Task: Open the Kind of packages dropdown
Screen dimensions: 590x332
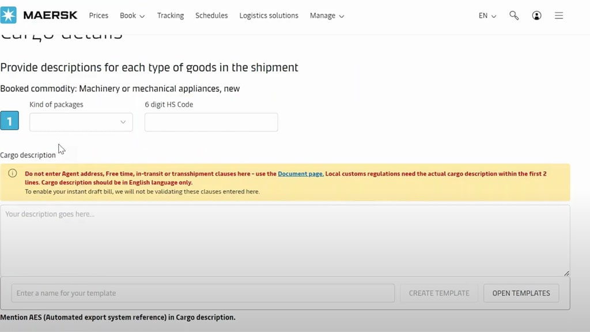Action: 81,122
